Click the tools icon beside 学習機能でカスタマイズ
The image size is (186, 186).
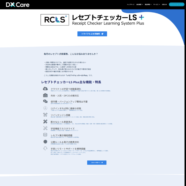click(x=45, y=128)
